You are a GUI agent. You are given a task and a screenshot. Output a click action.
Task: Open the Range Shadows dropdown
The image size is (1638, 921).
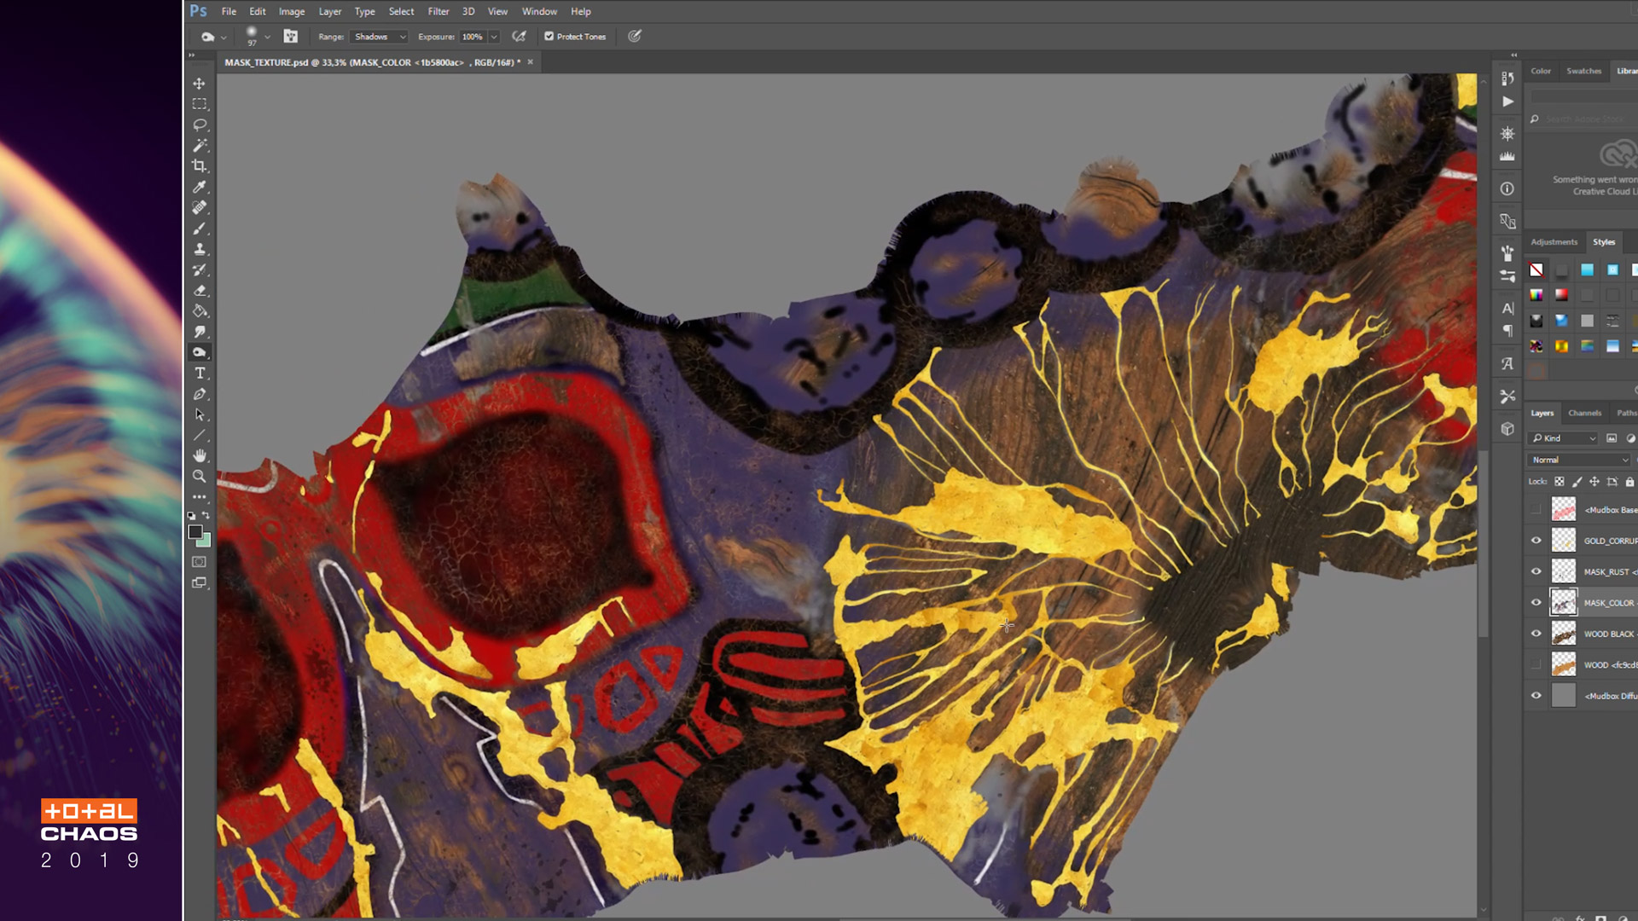[x=380, y=37]
